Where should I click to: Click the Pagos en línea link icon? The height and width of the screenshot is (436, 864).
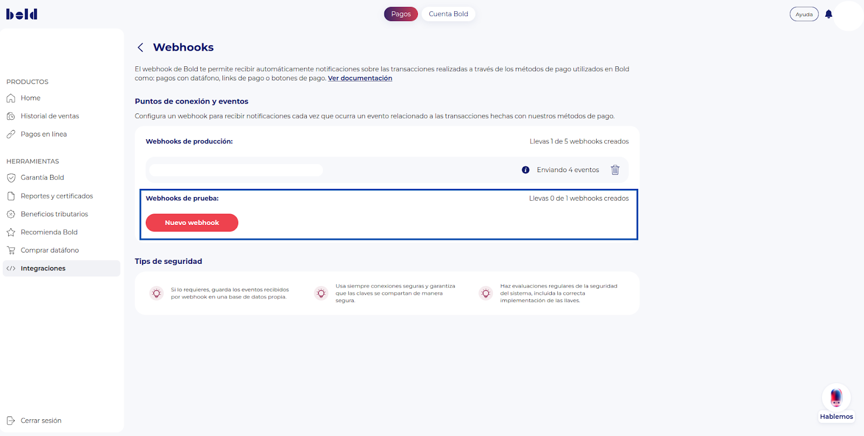point(11,134)
